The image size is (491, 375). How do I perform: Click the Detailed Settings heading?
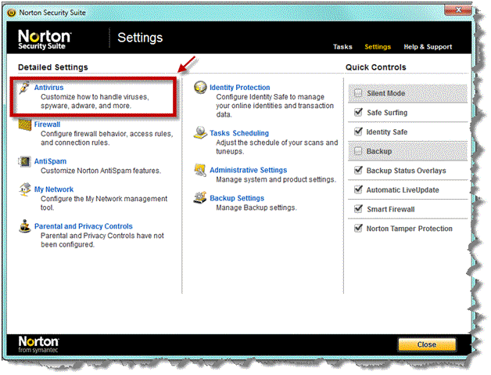tap(53, 67)
